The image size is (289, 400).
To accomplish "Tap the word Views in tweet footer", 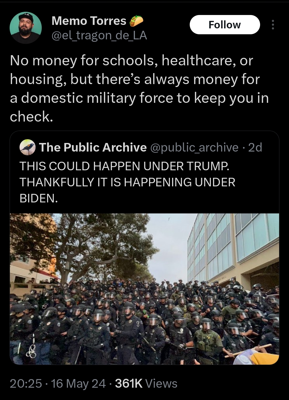I will (x=161, y=383).
